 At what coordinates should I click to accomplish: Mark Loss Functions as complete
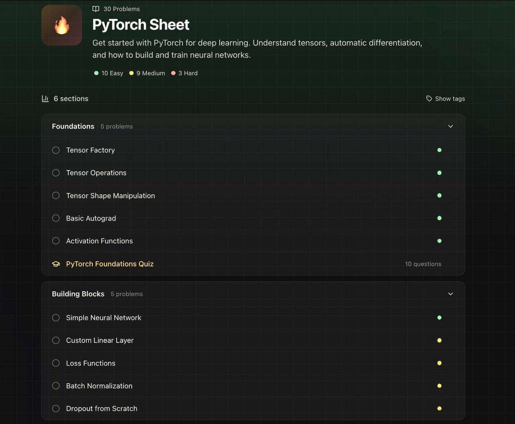coord(56,363)
